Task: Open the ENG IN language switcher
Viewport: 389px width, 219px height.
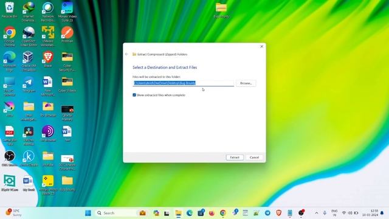Action: pos(334,213)
